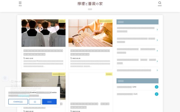This screenshot has height=112, width=180.
Task: Click the chevron of the fourth sidebar post link
Action: [157, 61]
